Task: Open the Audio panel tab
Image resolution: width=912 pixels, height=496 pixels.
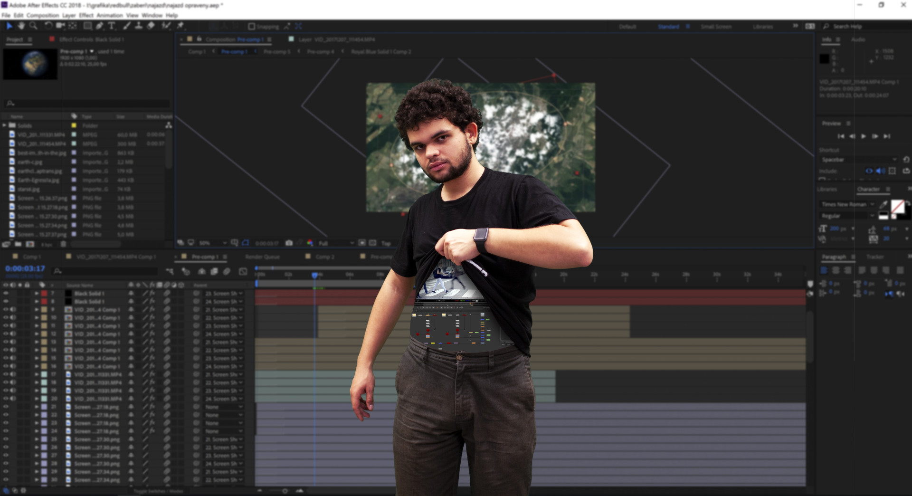Action: coord(858,39)
